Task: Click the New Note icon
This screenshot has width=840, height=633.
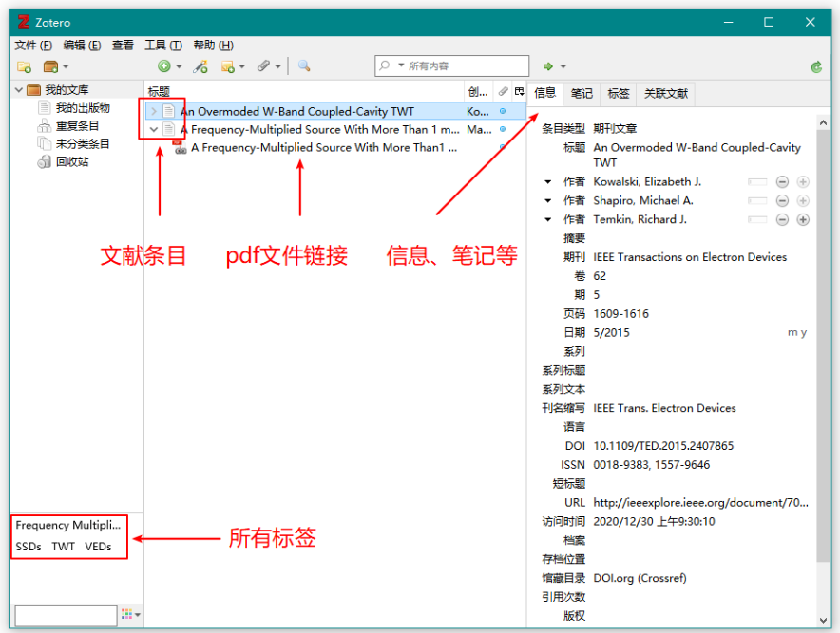Action: [x=228, y=66]
